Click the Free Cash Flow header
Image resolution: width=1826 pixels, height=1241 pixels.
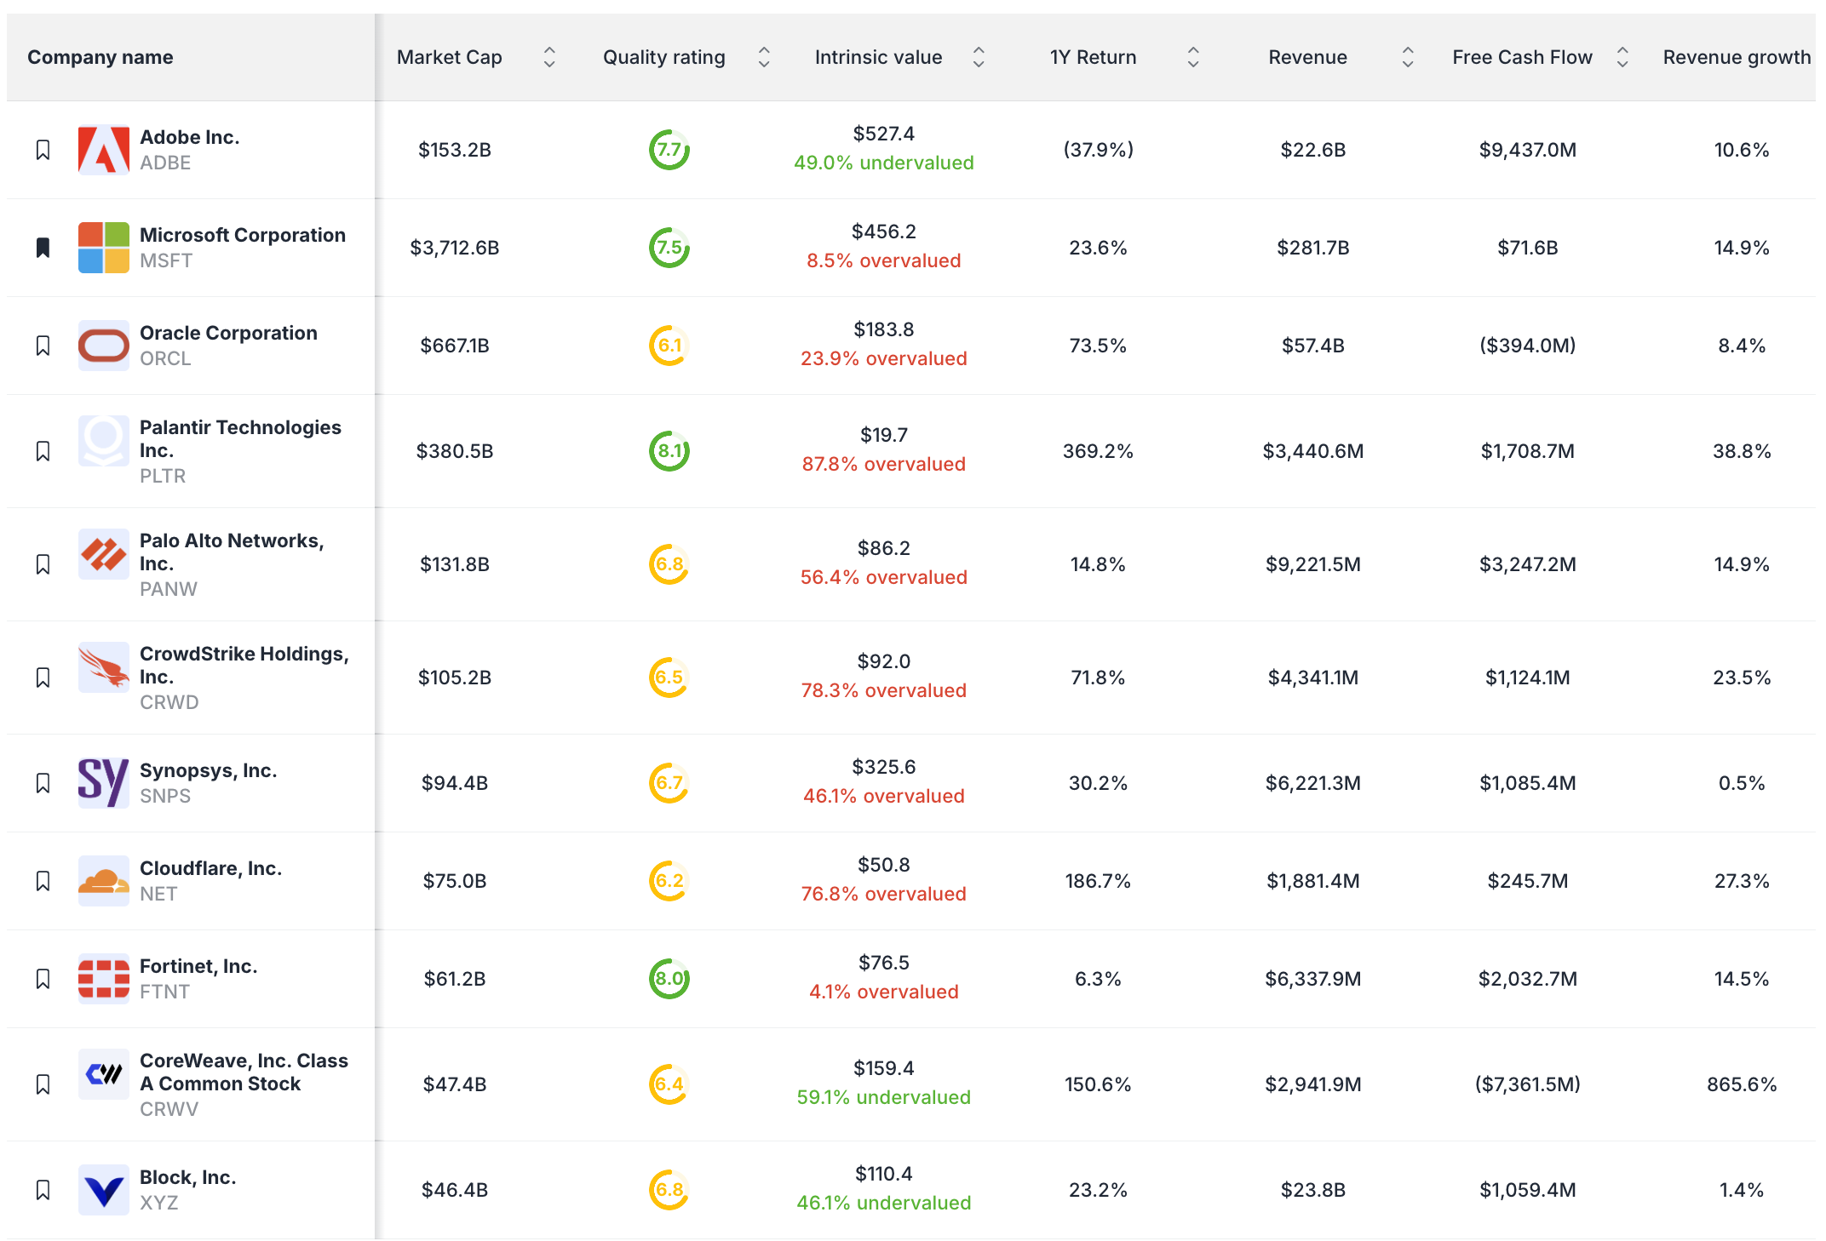click(x=1522, y=57)
